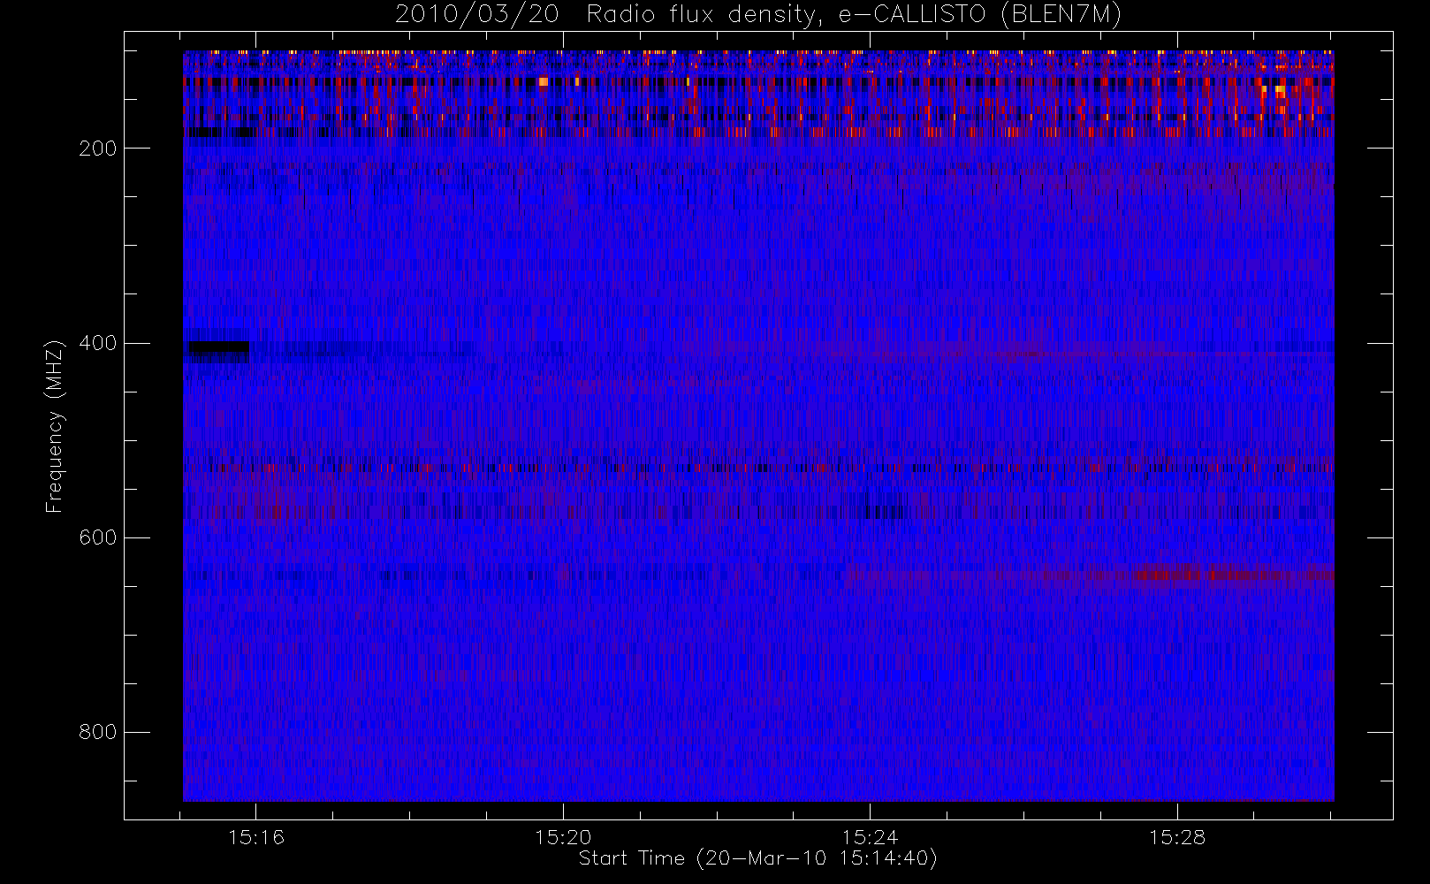Click the 600 frequency tick label
Viewport: 1430px width, 884px height.
pos(98,537)
